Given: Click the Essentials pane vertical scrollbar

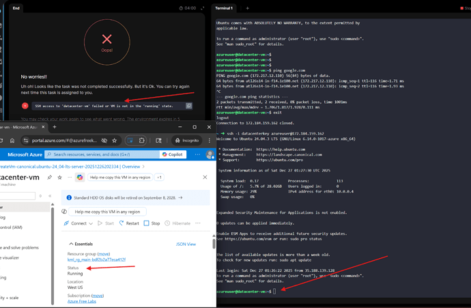Looking at the screenshot, I should coord(214,243).
